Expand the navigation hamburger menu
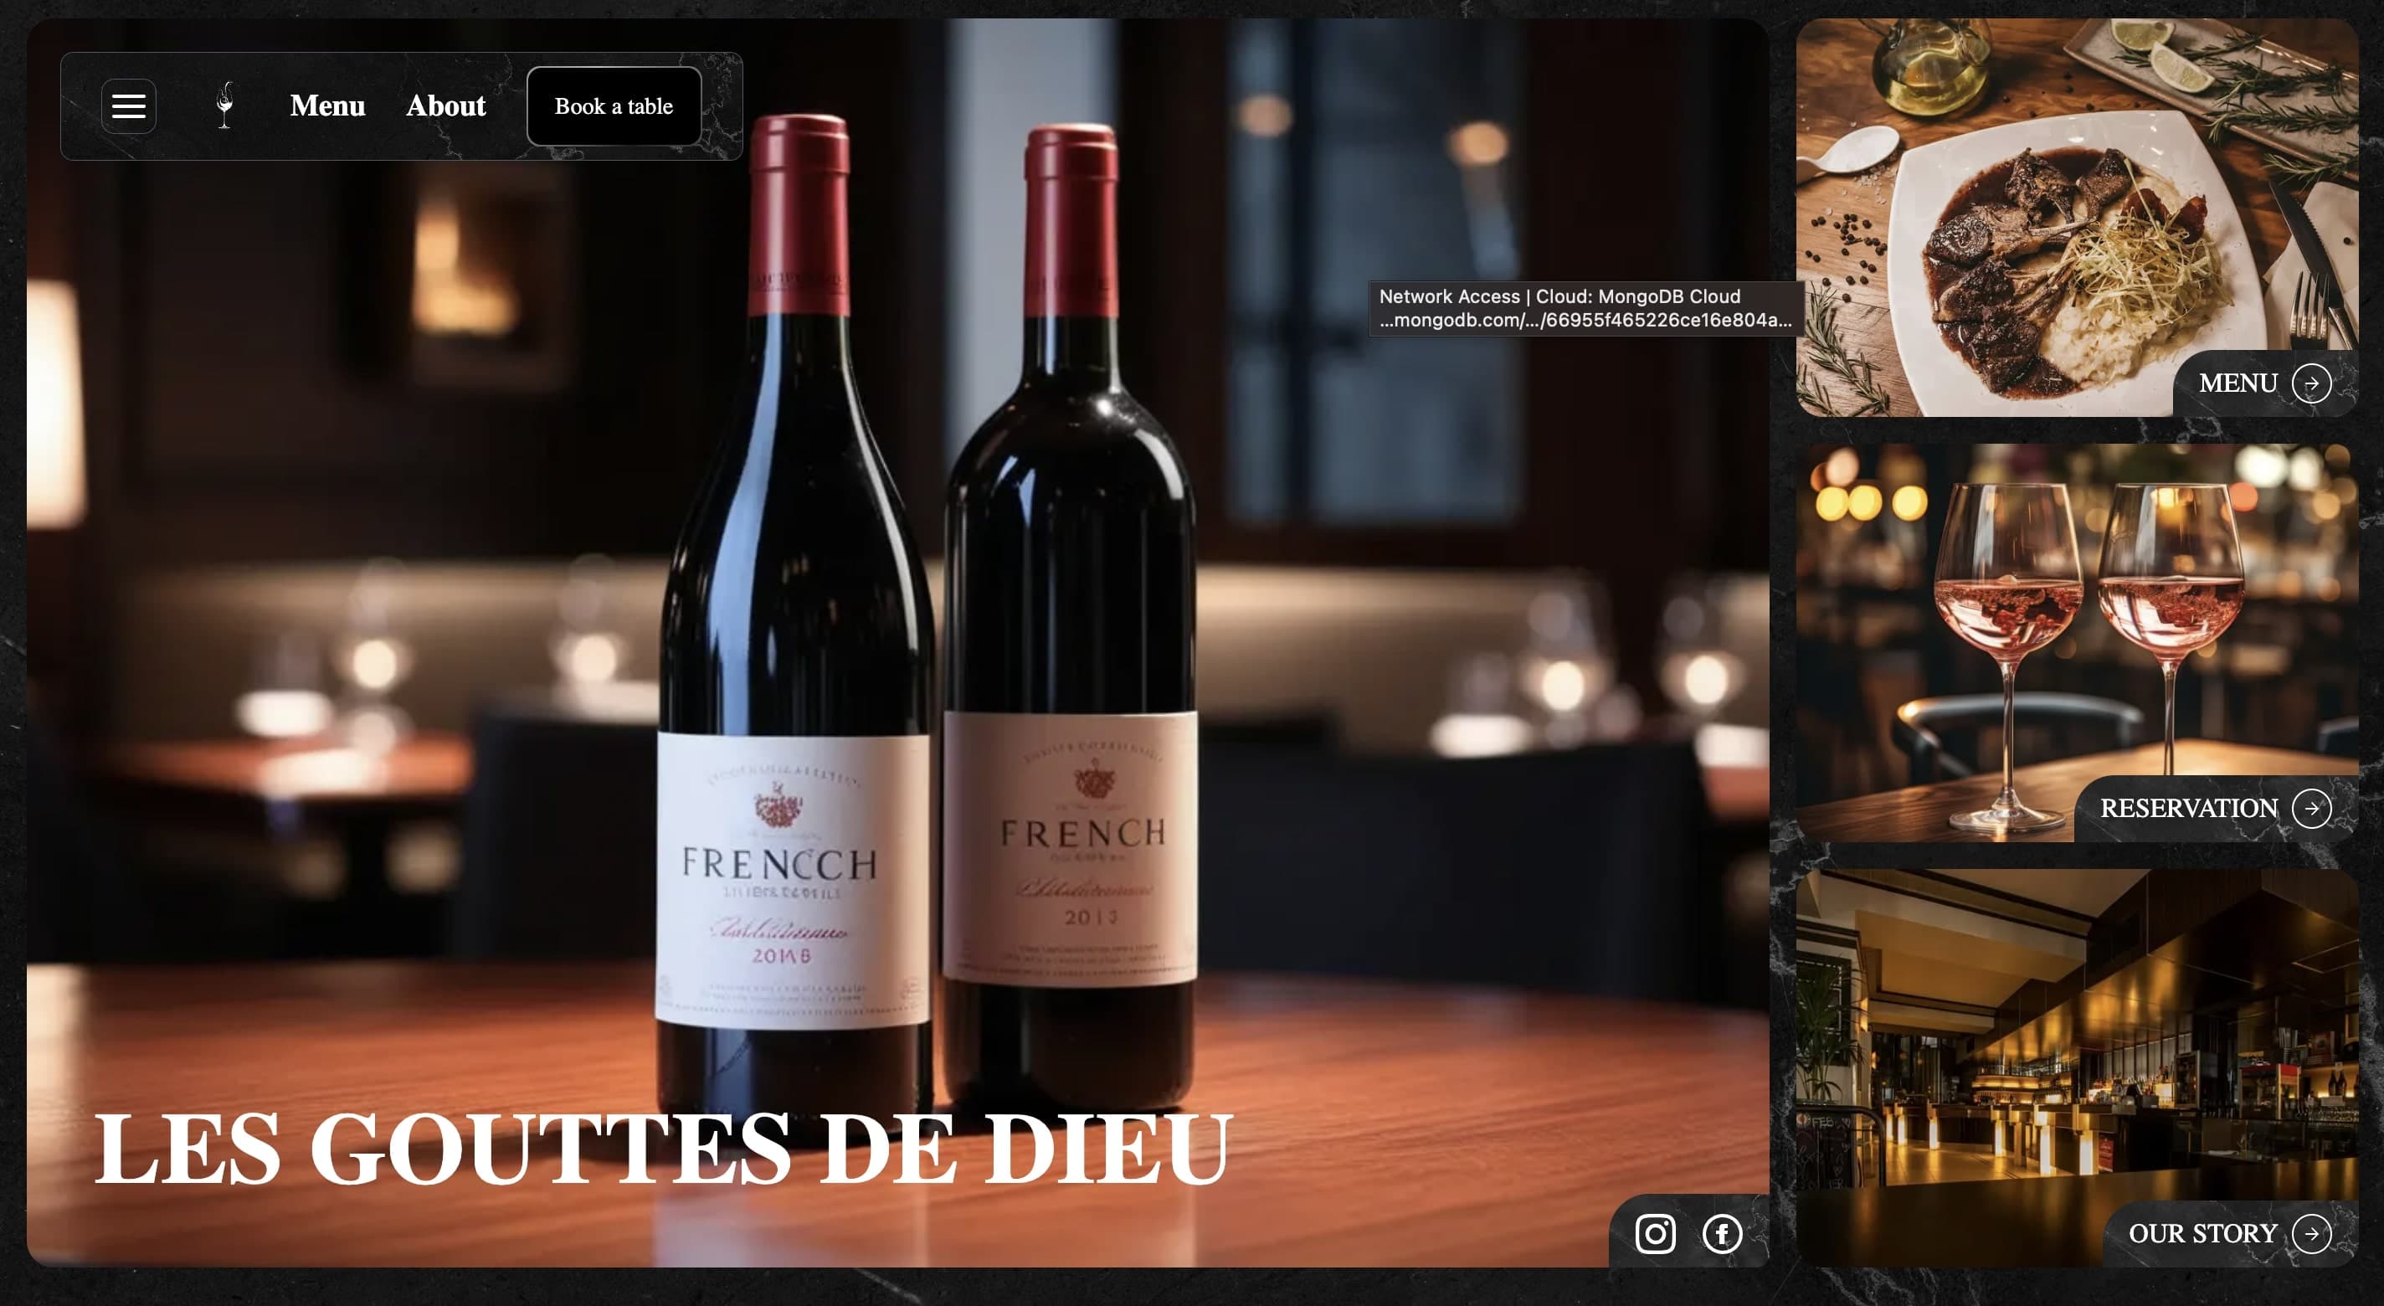The width and height of the screenshot is (2384, 1306). (129, 105)
